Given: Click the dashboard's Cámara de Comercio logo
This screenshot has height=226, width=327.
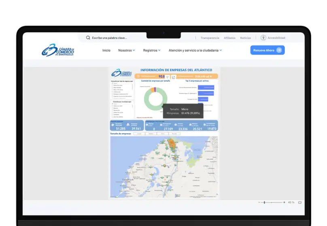Looking at the screenshot, I should click(x=121, y=73).
